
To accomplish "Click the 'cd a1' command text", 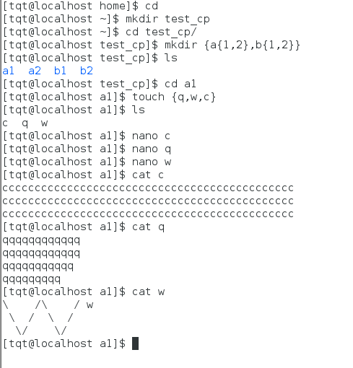I will pos(180,84).
